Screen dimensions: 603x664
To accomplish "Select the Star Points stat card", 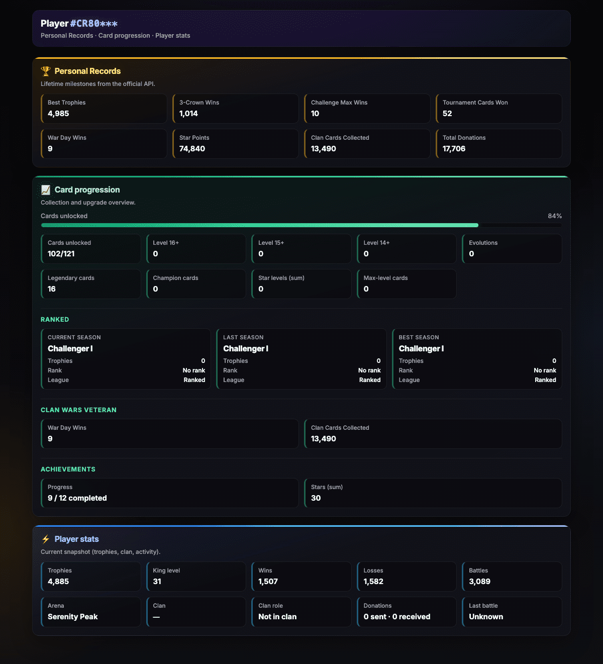I will coord(236,144).
